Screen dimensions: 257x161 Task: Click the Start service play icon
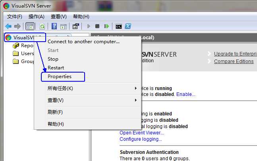click(x=89, y=26)
